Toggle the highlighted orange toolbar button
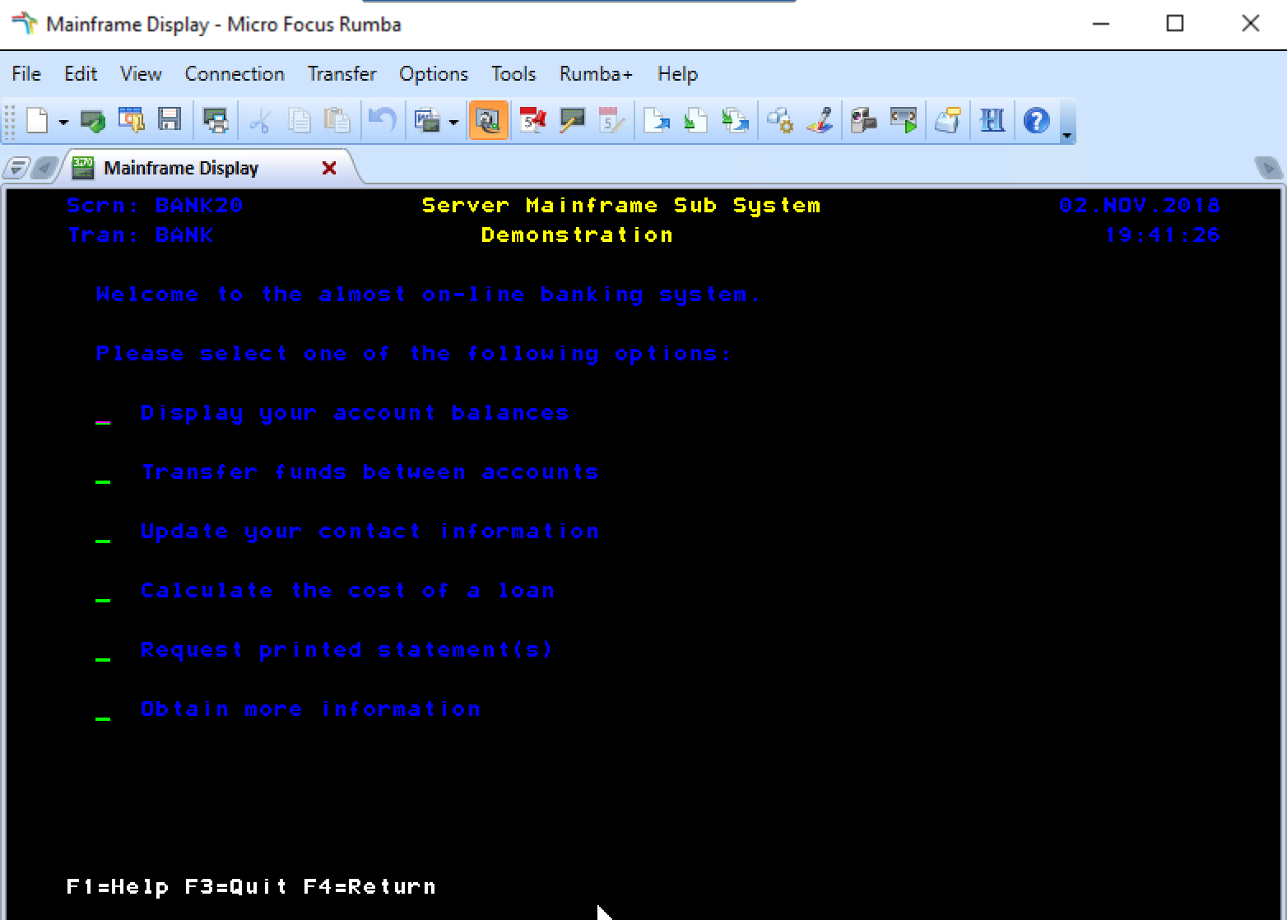This screenshot has width=1287, height=920. (489, 122)
